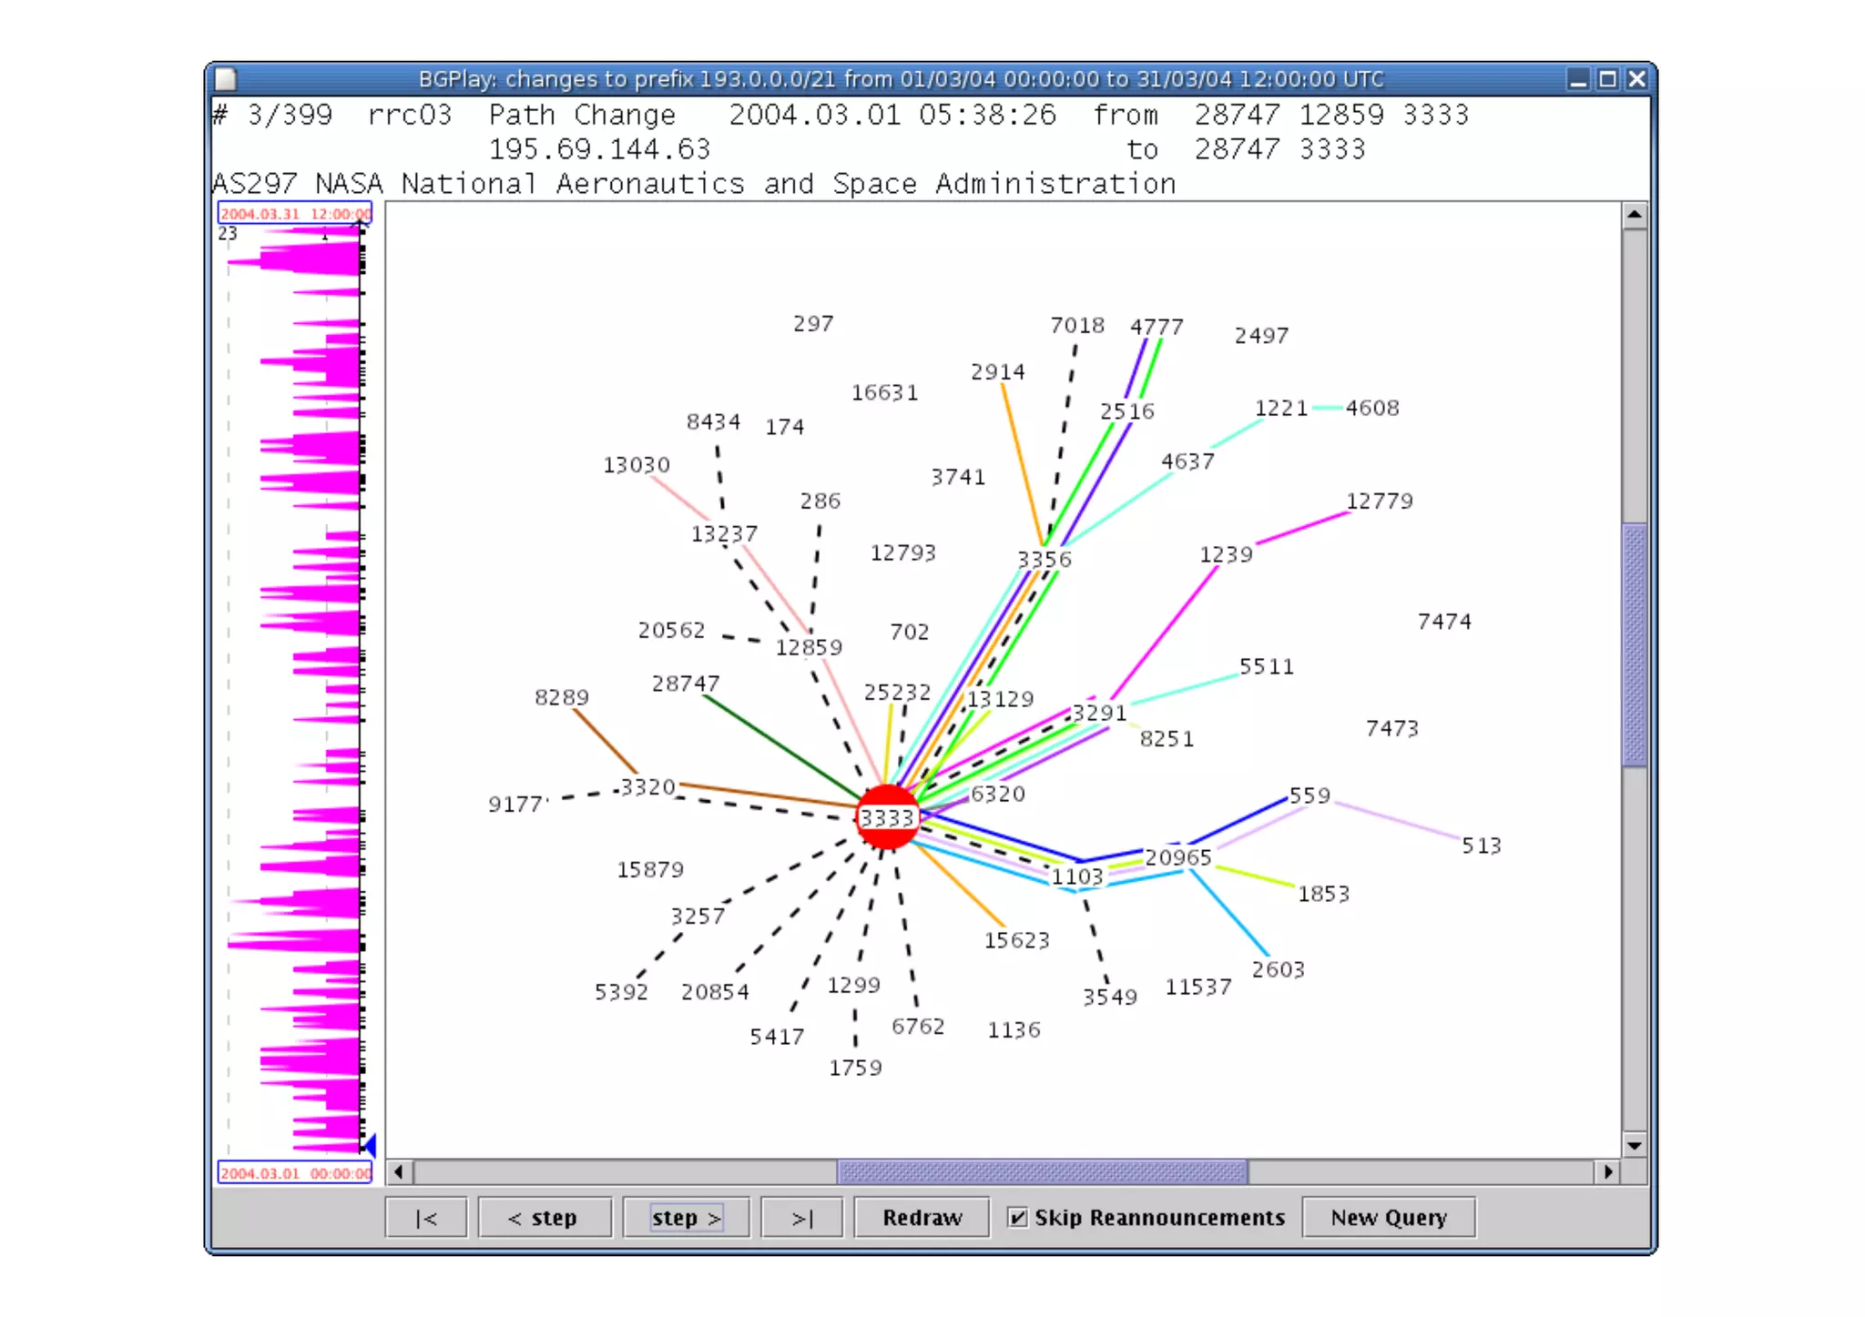Select the red 3333 origin AS node
The width and height of the screenshot is (1865, 1317).
click(887, 817)
